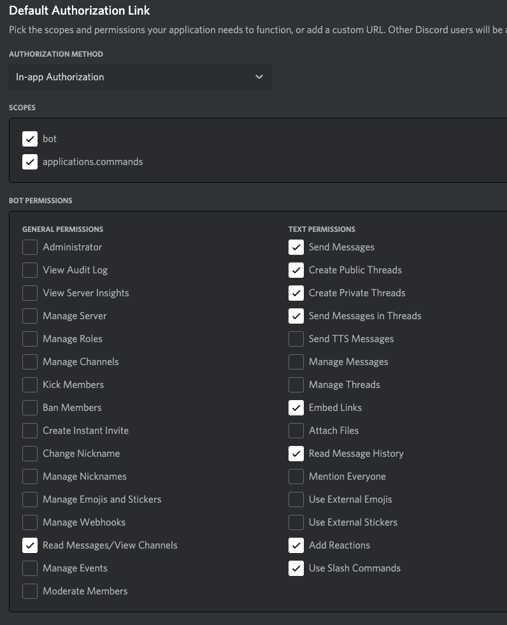The width and height of the screenshot is (507, 625).
Task: Open the Authorization Method dropdown
Action: tap(139, 77)
